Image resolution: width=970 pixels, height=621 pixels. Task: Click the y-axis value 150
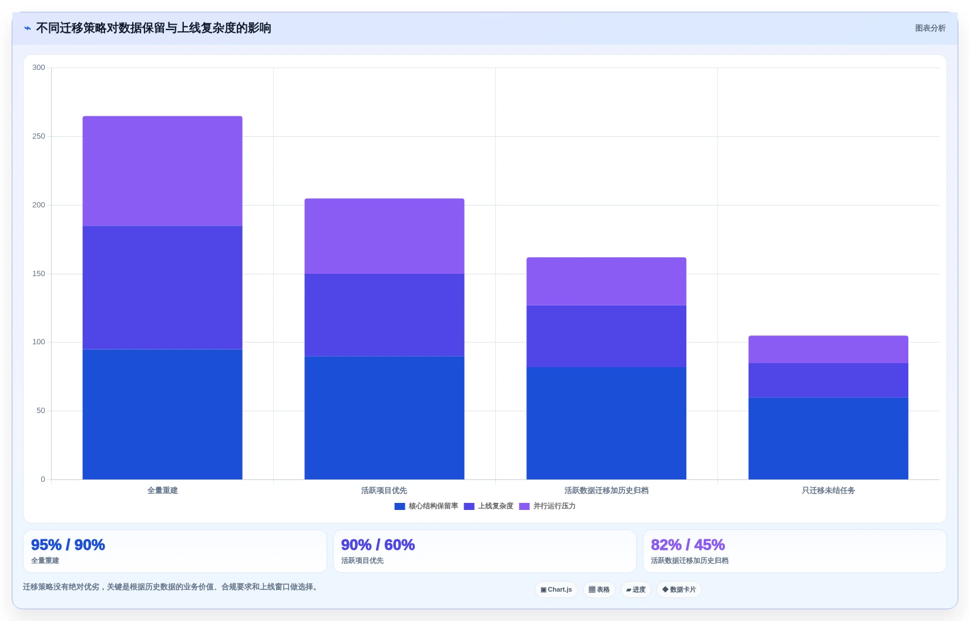tap(39, 274)
